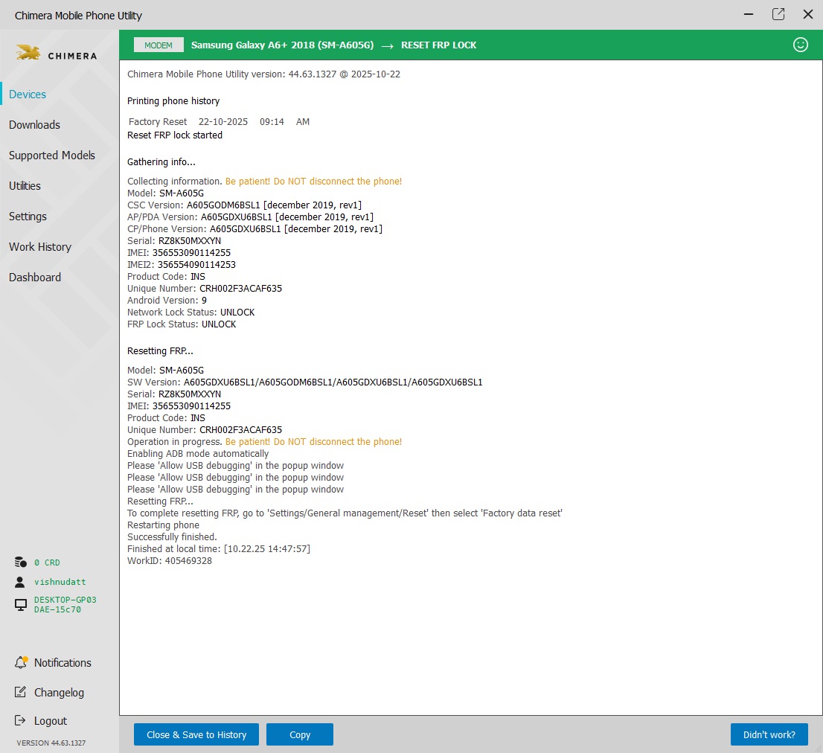
Task: Click the Printing phone history heading
Action: coord(173,100)
